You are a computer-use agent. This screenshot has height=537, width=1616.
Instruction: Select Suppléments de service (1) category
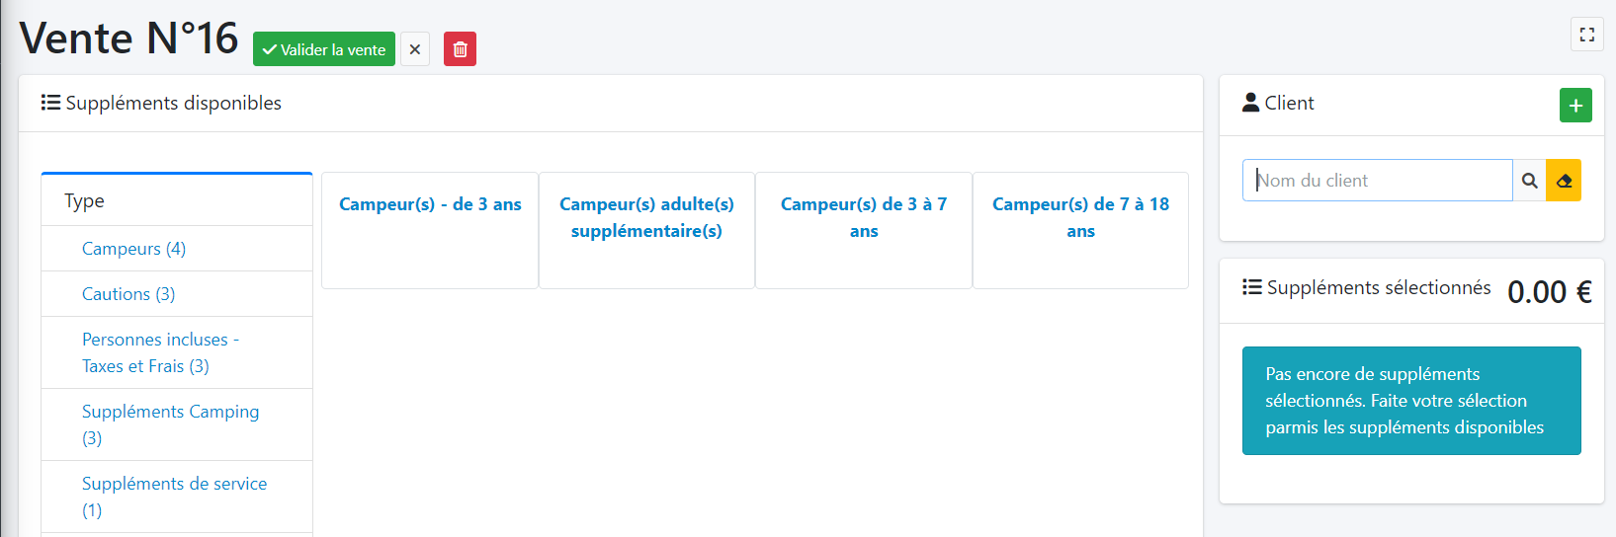[174, 497]
